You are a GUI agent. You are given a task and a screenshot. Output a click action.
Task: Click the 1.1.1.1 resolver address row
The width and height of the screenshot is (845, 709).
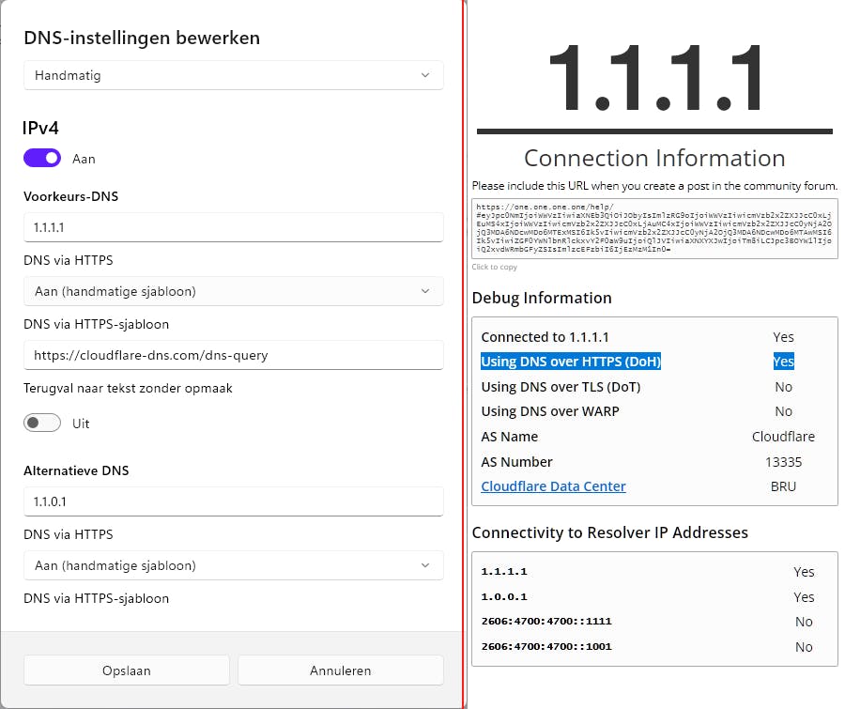654,572
